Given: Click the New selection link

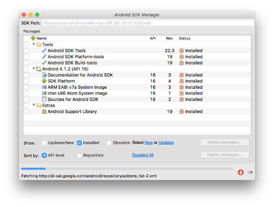Looking at the screenshot, I should [149, 143].
